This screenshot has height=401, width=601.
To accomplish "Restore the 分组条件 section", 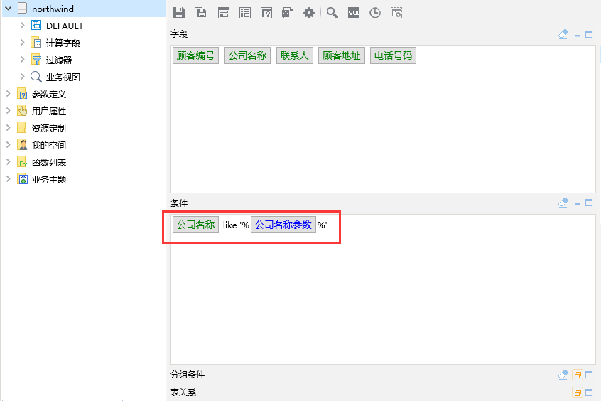I will [578, 375].
